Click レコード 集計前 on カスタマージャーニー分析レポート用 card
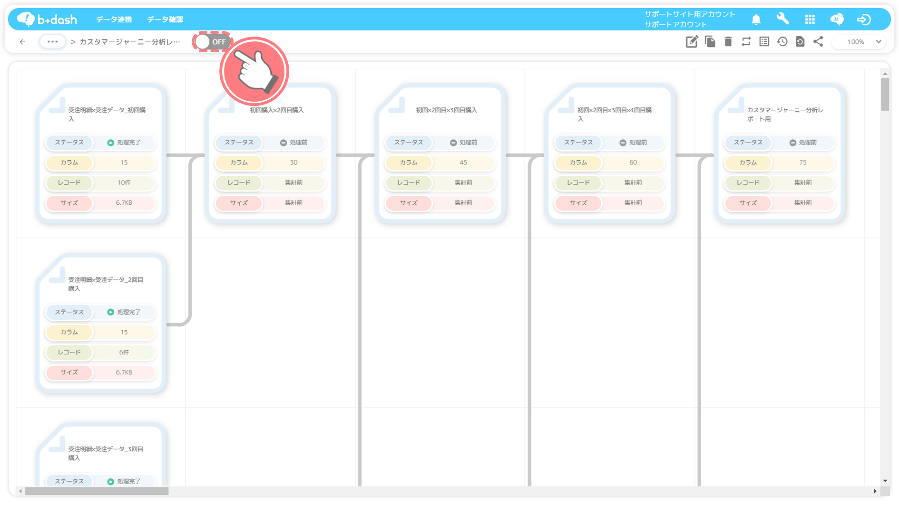Viewport: 899px width, 505px height. 803,182
